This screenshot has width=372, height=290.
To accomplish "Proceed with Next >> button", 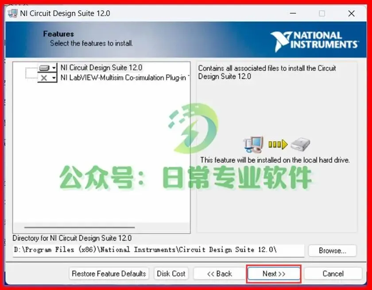I will coord(274,274).
